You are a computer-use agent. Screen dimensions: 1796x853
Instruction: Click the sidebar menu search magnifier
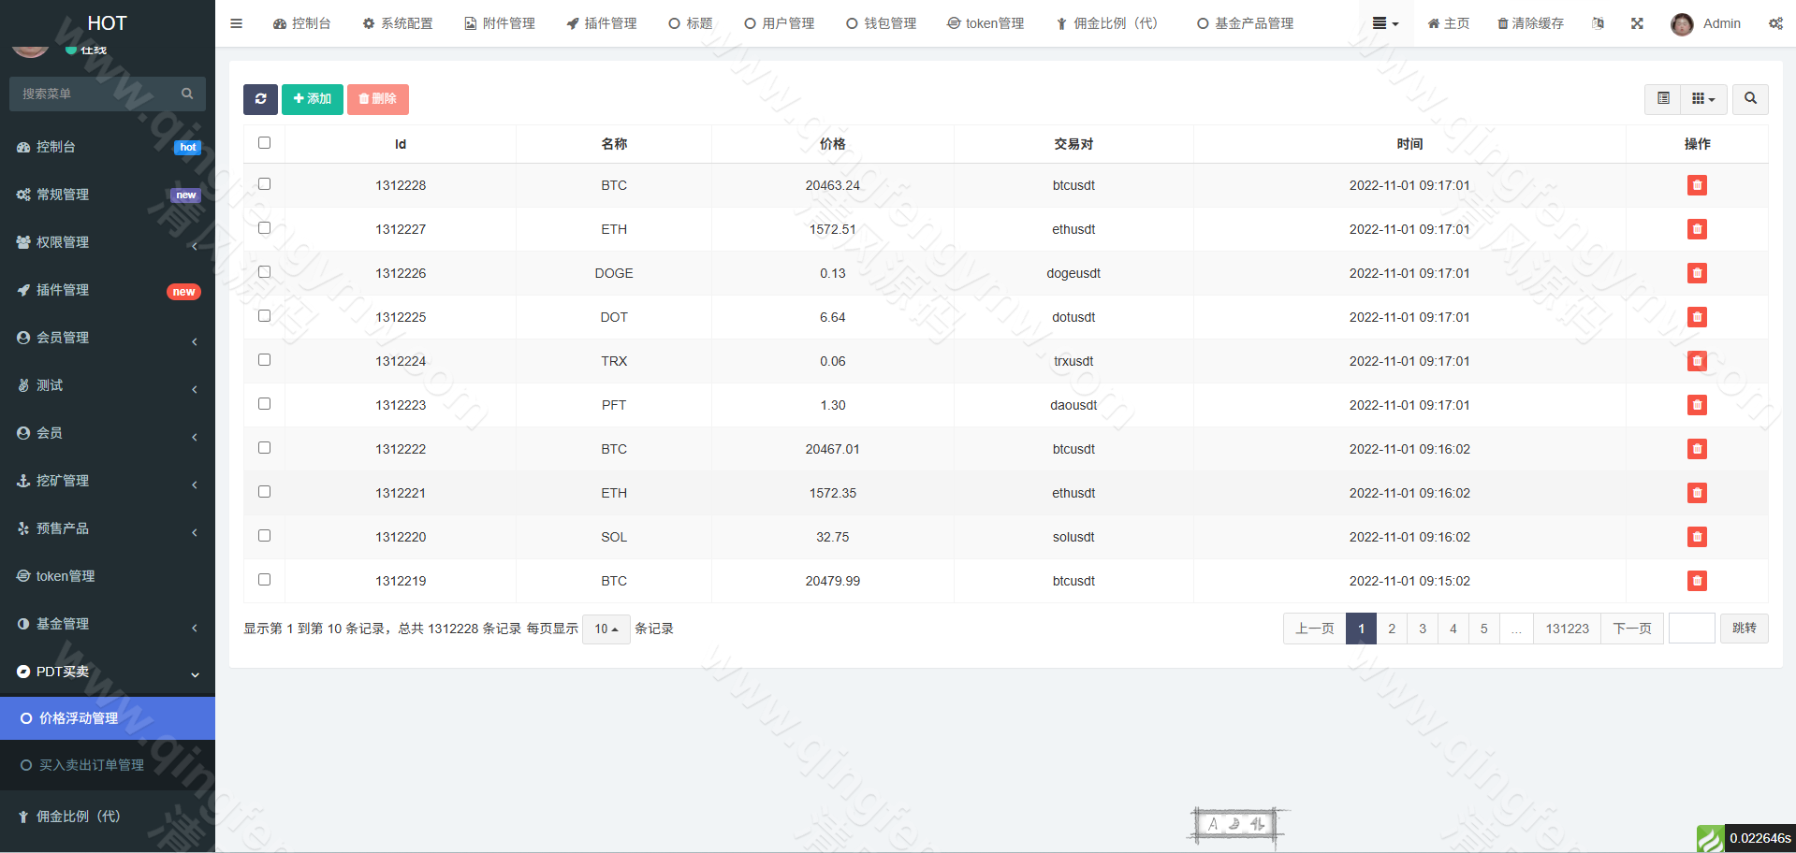[187, 94]
